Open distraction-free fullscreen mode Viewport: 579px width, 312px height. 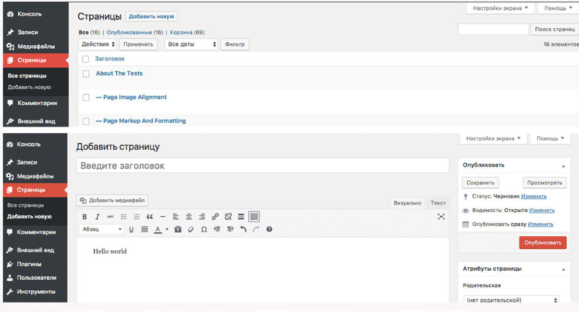pyautogui.click(x=441, y=216)
